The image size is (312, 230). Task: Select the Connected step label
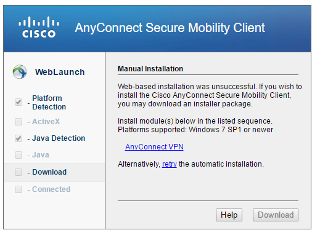(x=51, y=189)
